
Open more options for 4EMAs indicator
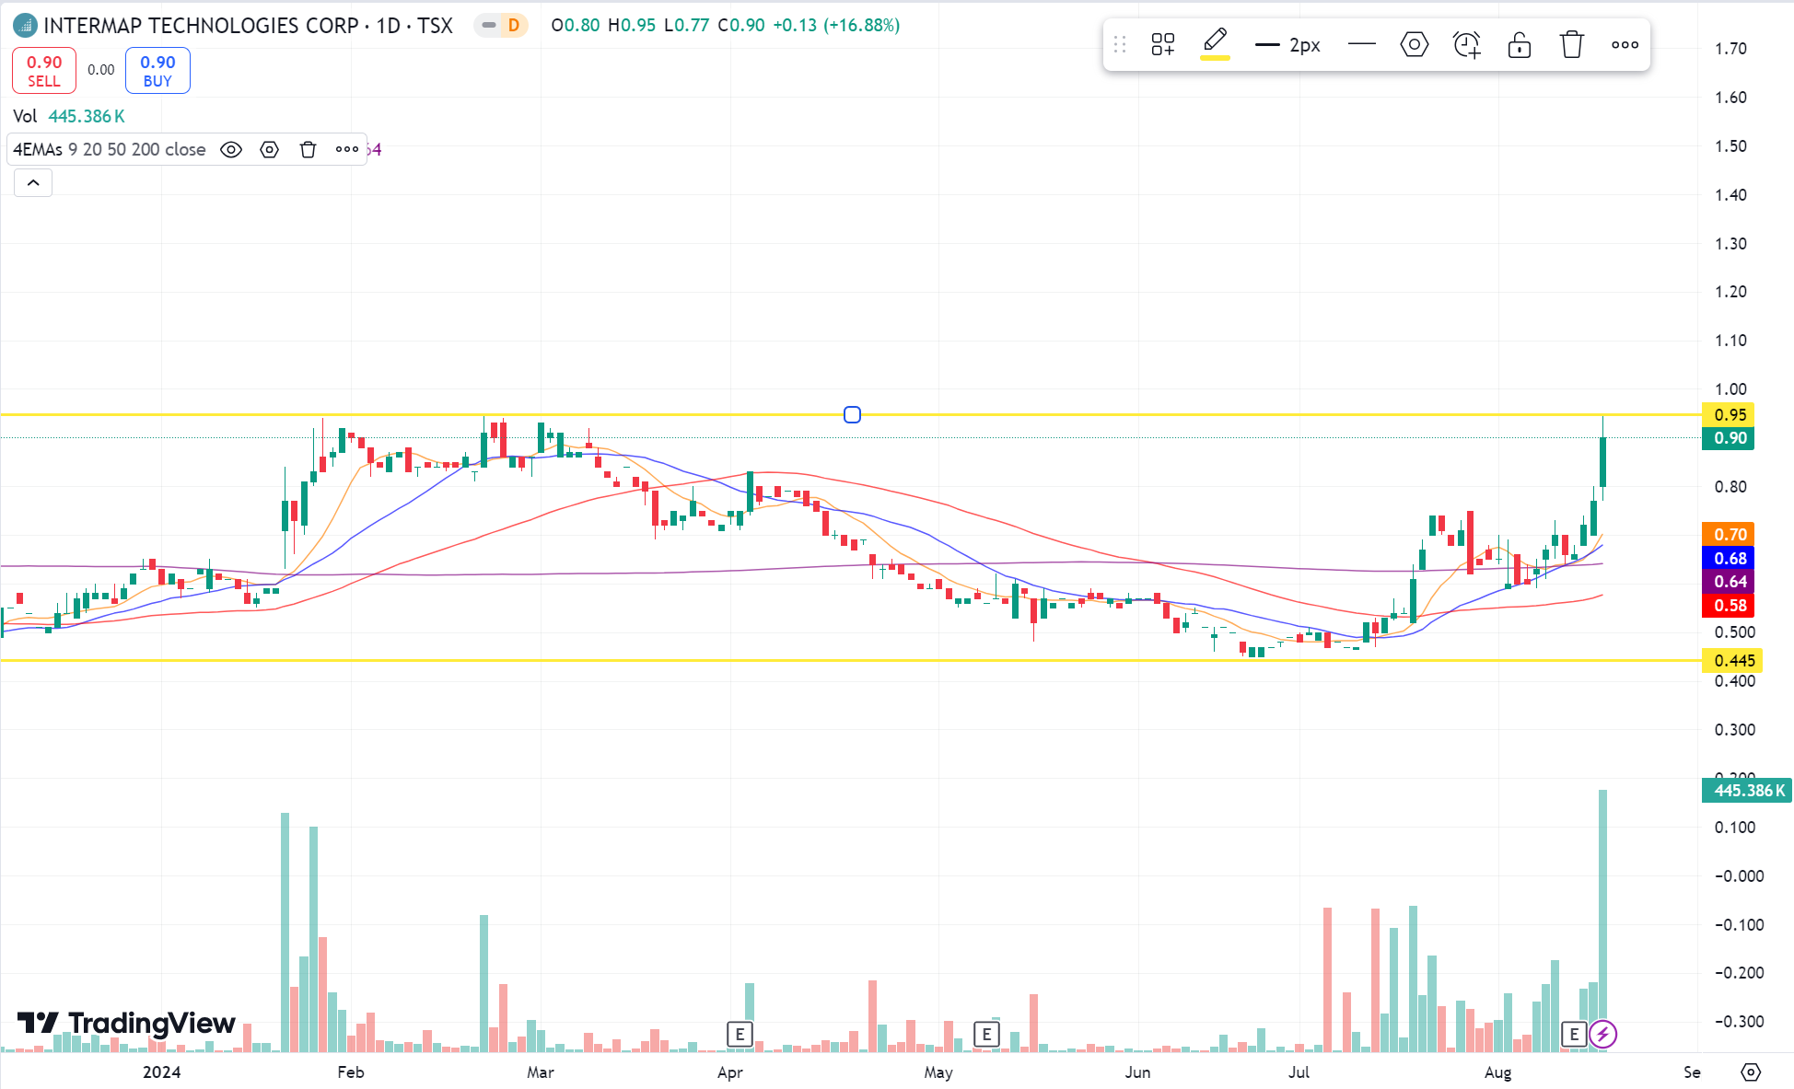point(347,149)
